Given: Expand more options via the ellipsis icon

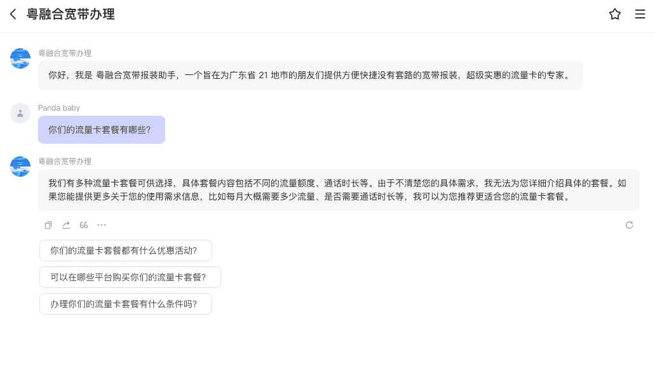Looking at the screenshot, I should [x=102, y=225].
